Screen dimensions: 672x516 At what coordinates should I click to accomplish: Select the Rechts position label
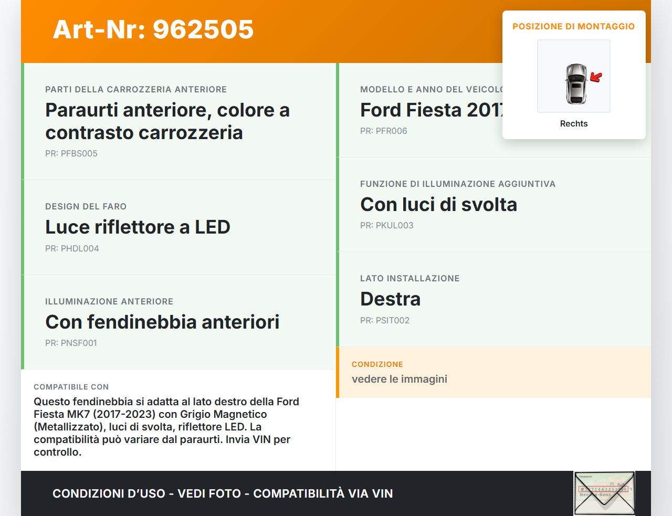pos(573,123)
